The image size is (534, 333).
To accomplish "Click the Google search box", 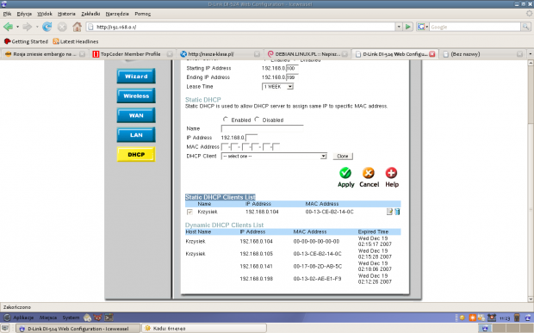I will tap(475, 27).
